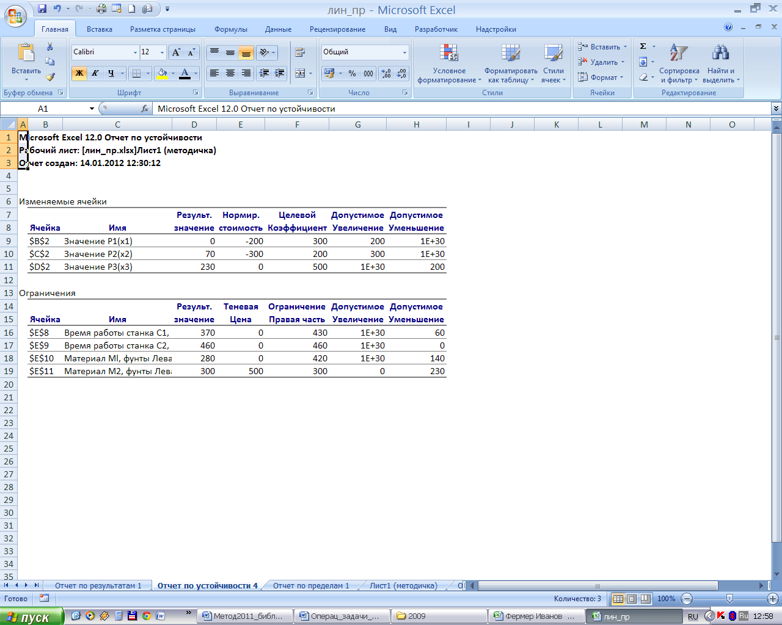Screen dimensions: 782x625
Task: Click zoom slider handle
Action: click(x=729, y=599)
